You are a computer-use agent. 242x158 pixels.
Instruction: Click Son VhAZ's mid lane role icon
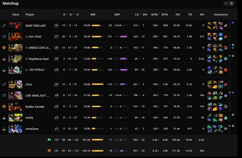pos(4,36)
